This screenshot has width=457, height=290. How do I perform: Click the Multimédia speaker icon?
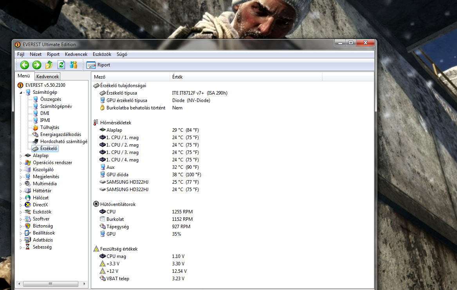[x=28, y=184]
